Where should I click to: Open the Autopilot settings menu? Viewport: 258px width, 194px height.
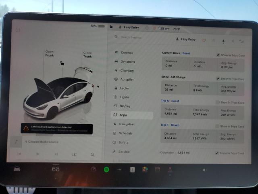tap(124, 79)
